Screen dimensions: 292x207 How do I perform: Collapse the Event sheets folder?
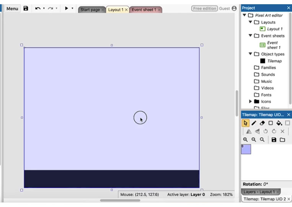(250, 35)
